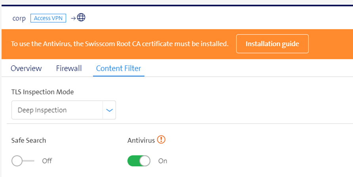Screen dimensions: 353x177
Task: Enable the Safe Search switch
Action: [23, 161]
